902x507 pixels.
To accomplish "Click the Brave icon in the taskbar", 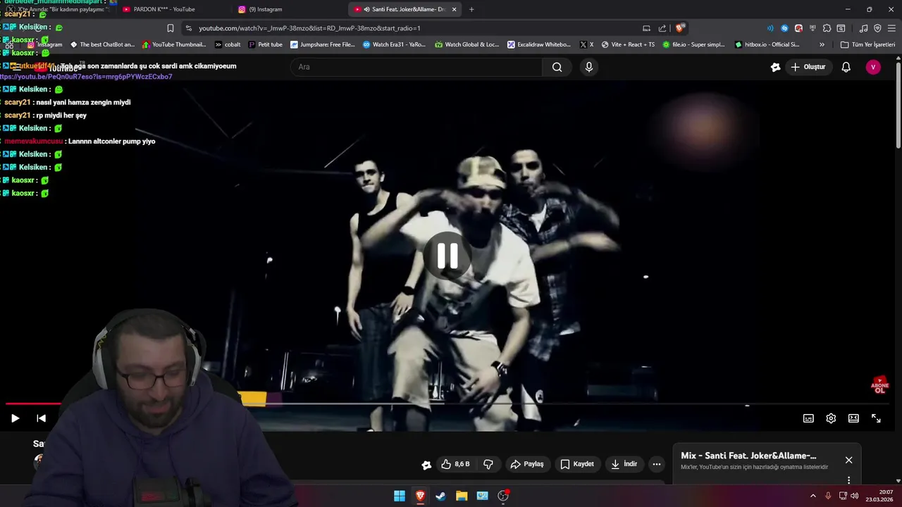I will pyautogui.click(x=420, y=496).
